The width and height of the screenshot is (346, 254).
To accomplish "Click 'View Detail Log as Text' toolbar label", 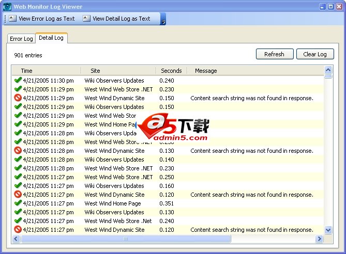I will click(x=122, y=19).
